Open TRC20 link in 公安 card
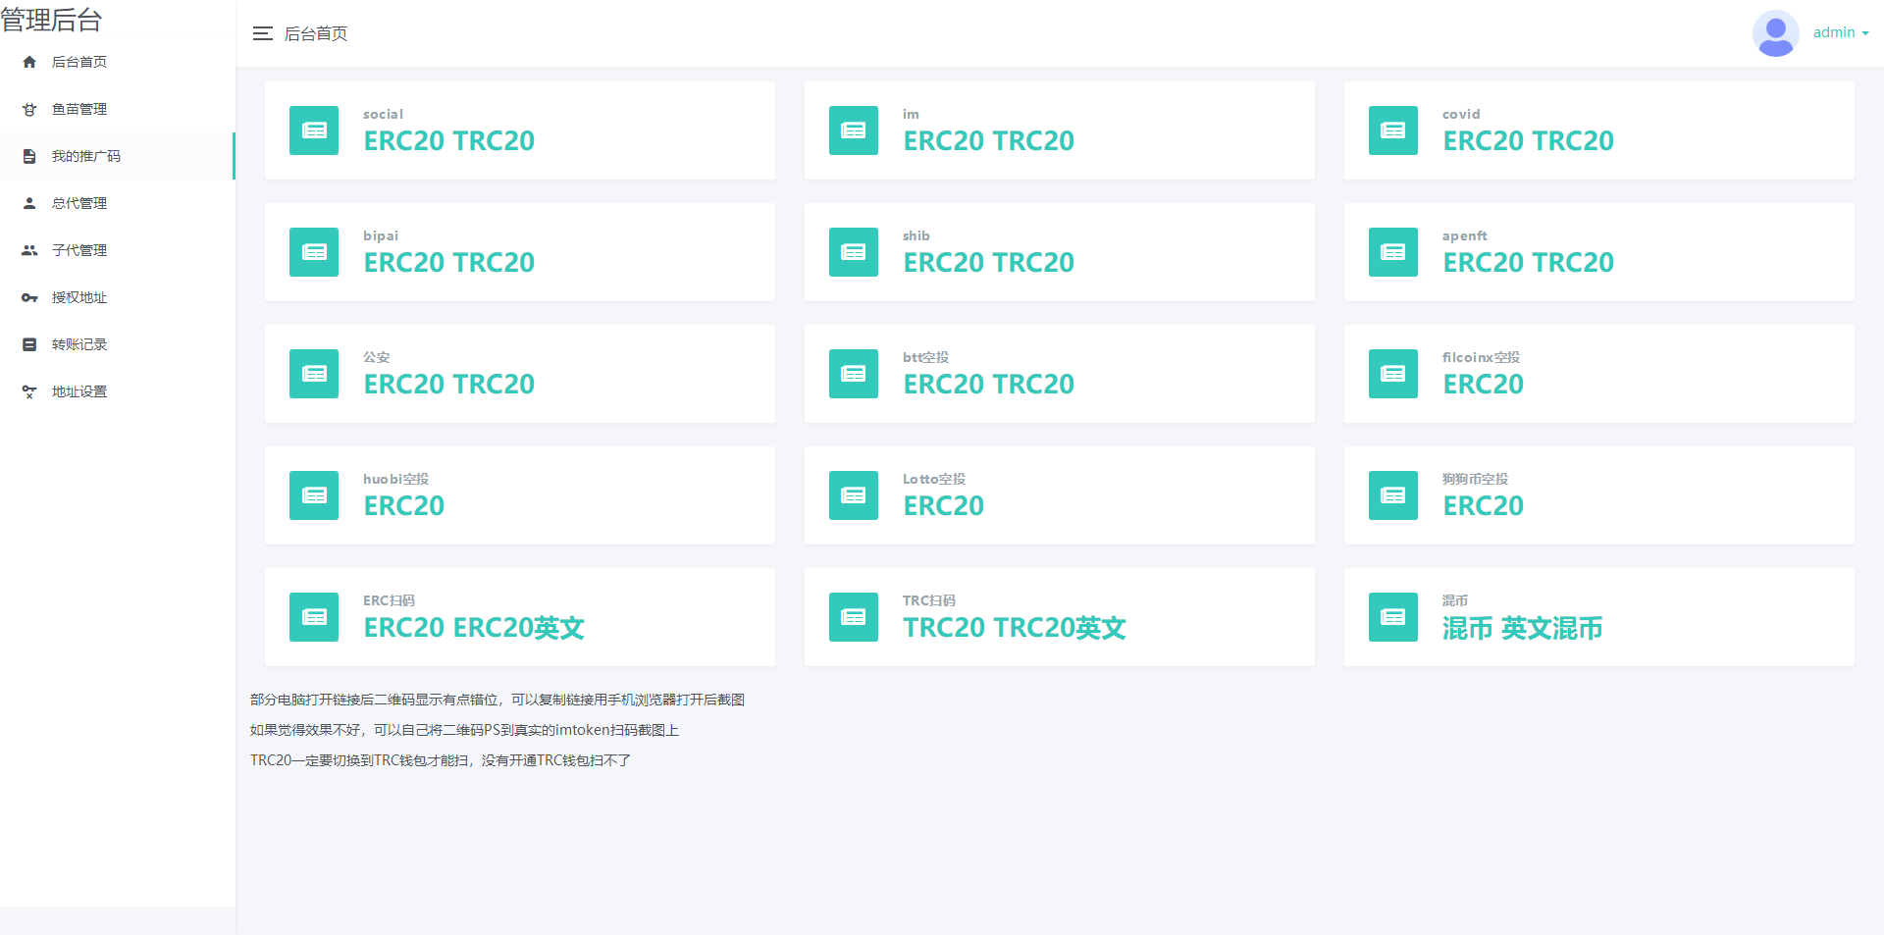Image resolution: width=1884 pixels, height=935 pixels. click(x=494, y=385)
